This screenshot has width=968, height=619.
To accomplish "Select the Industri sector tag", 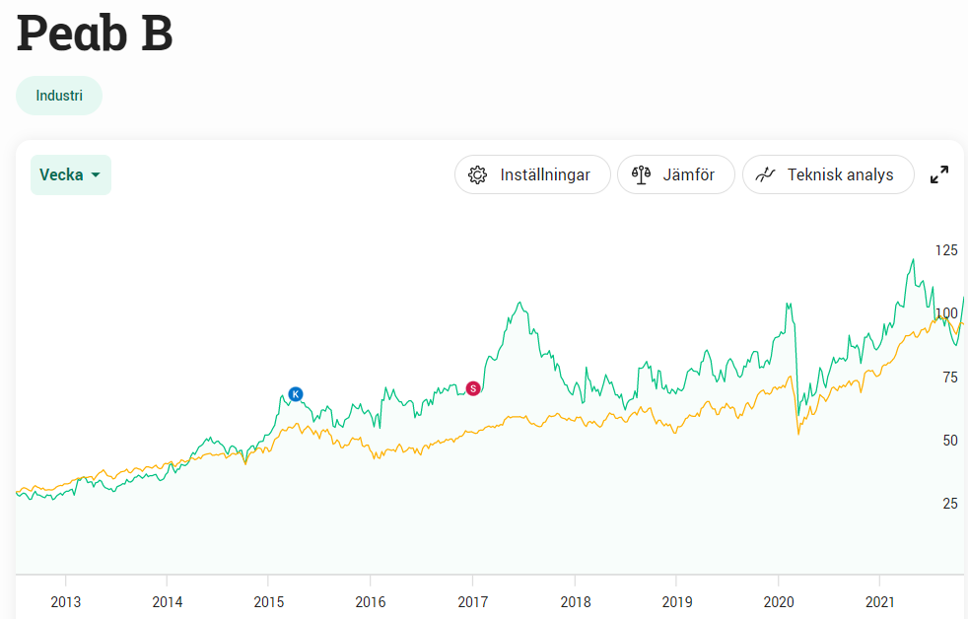I will pyautogui.click(x=59, y=96).
